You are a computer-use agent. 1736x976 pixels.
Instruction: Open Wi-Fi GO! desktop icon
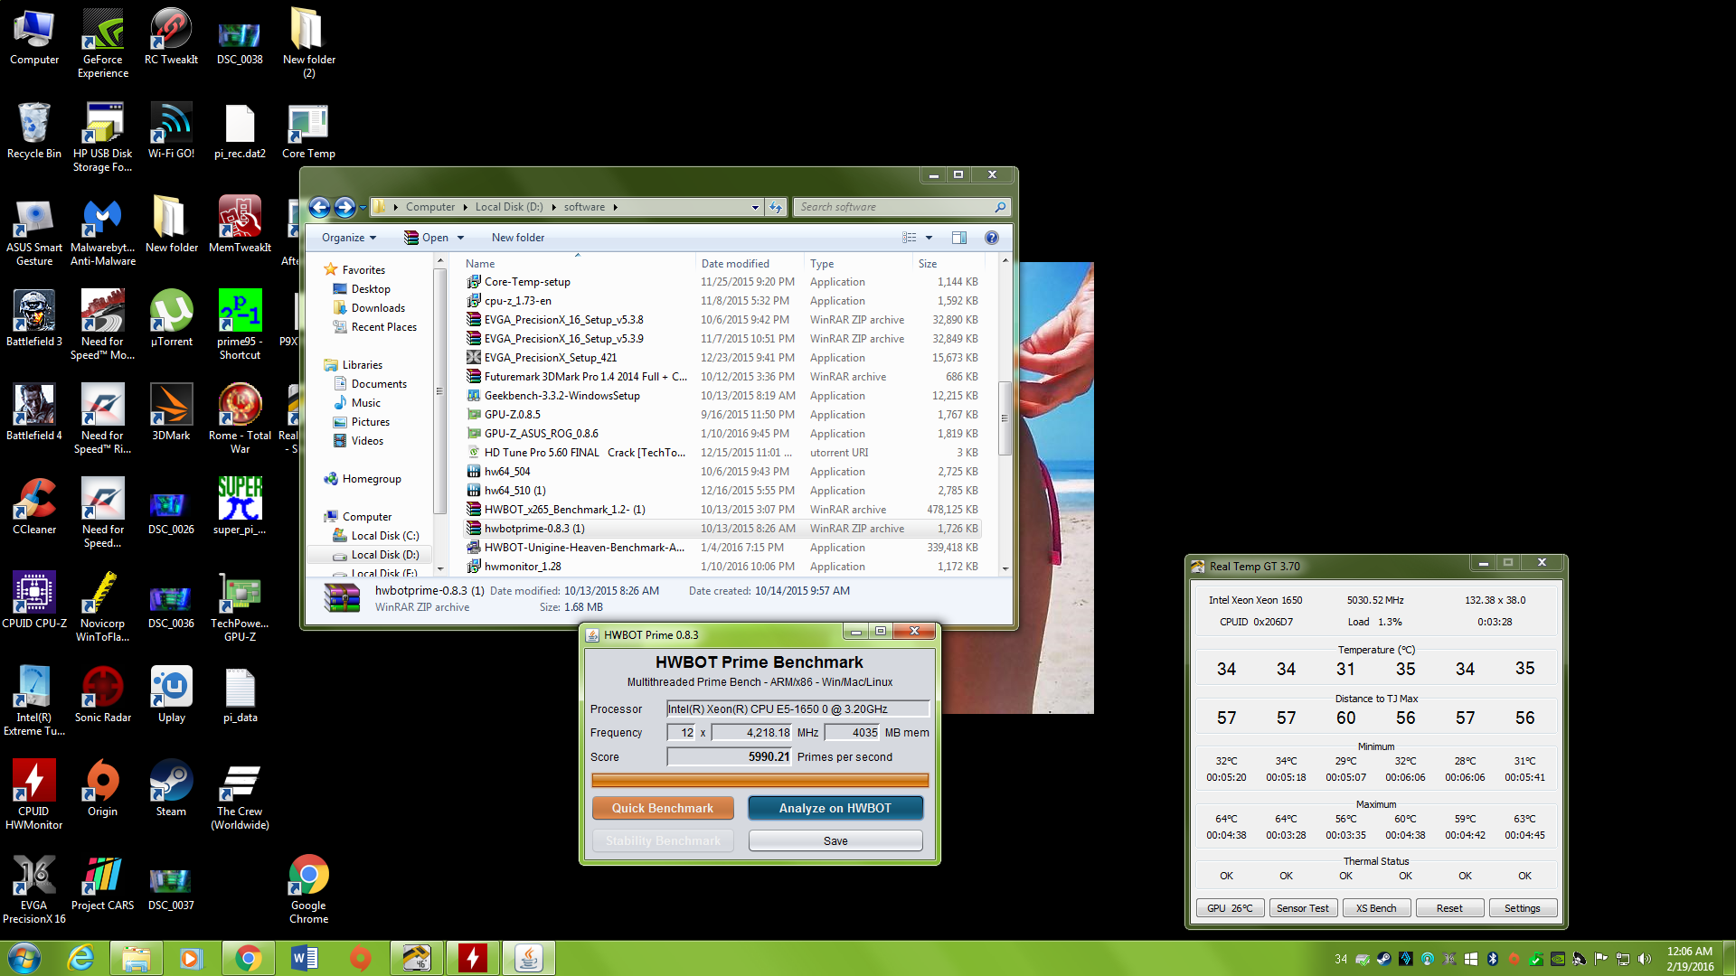[171, 131]
